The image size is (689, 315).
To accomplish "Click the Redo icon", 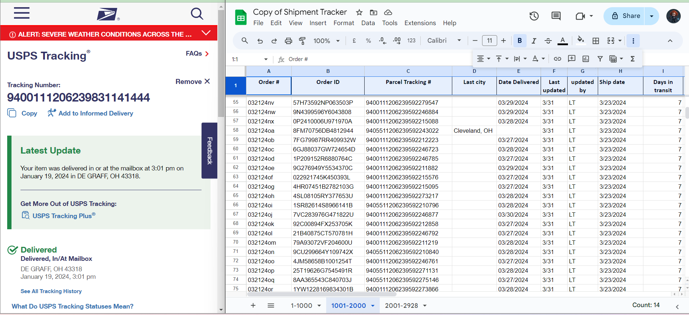I will 274,41.
